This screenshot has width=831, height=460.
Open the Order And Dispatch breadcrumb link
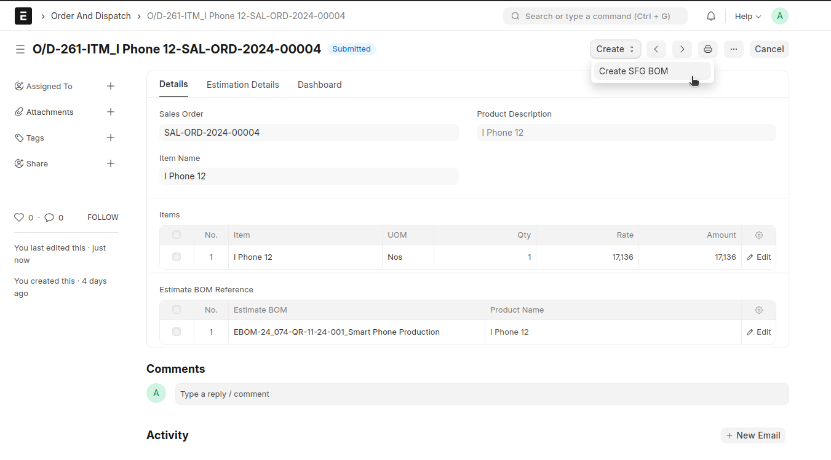pyautogui.click(x=91, y=16)
